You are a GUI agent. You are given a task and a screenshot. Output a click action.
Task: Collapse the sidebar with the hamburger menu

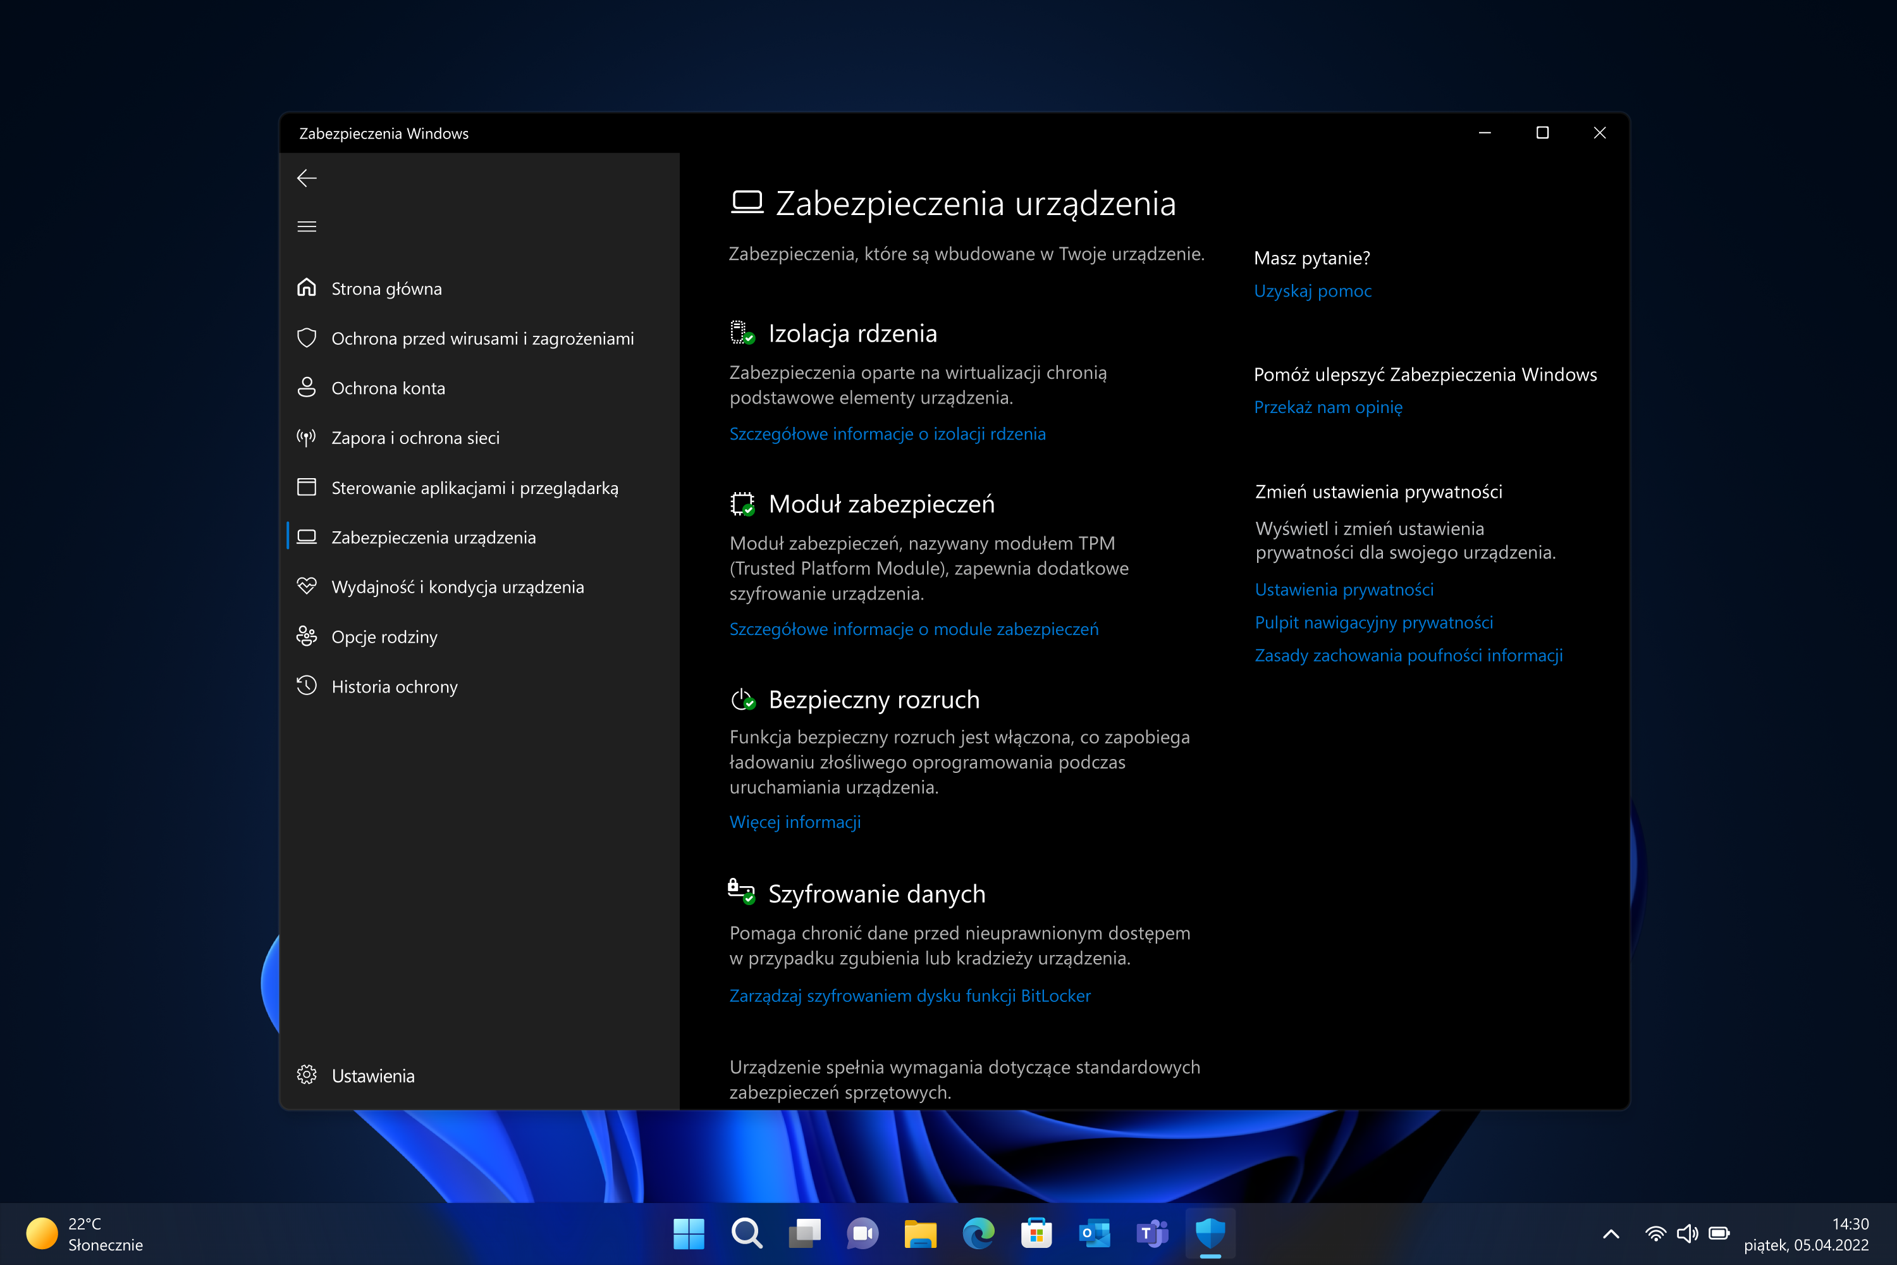[x=307, y=226]
